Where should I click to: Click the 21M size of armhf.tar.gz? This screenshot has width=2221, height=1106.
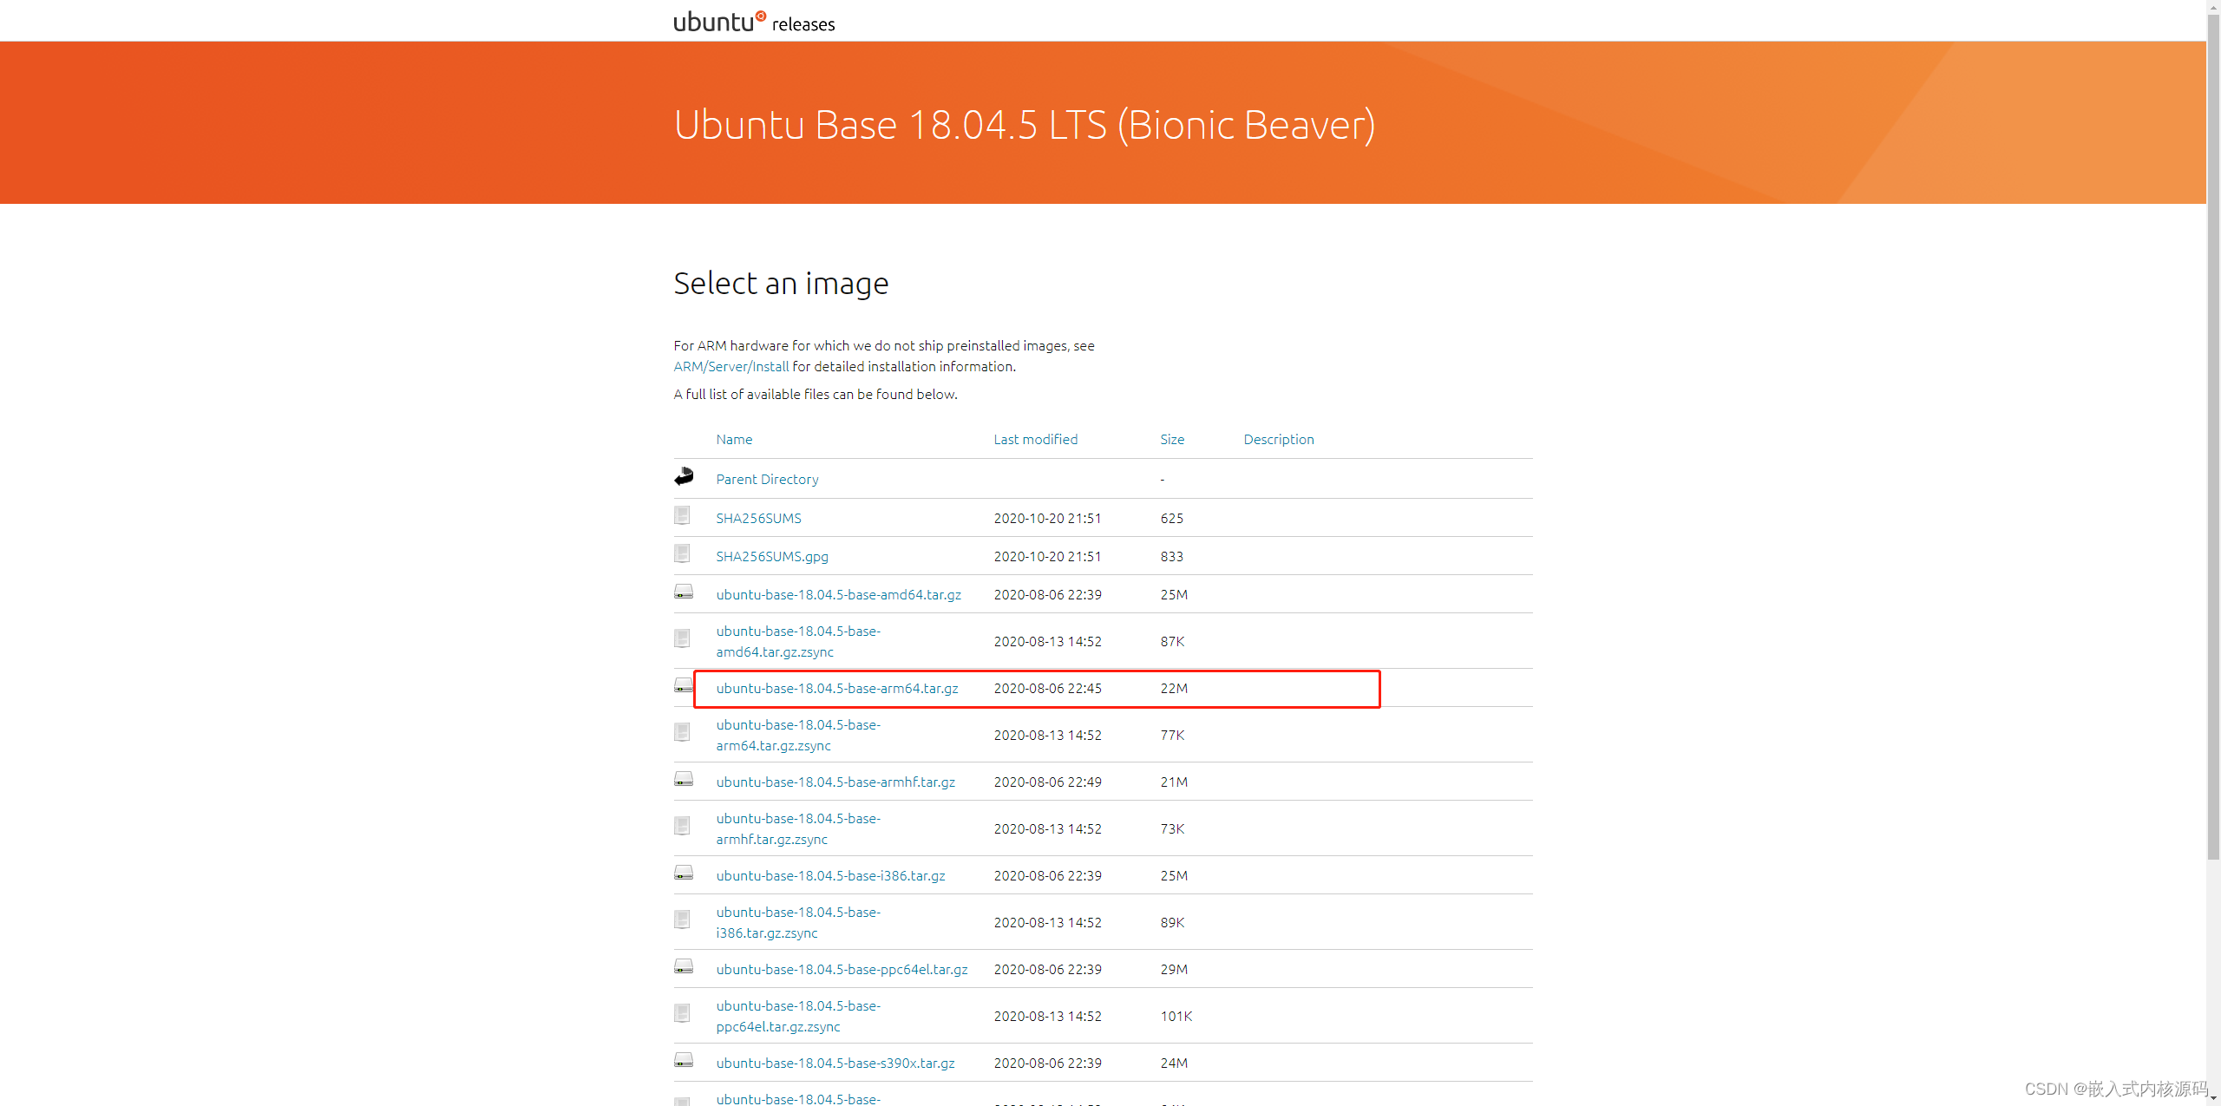(x=1174, y=782)
